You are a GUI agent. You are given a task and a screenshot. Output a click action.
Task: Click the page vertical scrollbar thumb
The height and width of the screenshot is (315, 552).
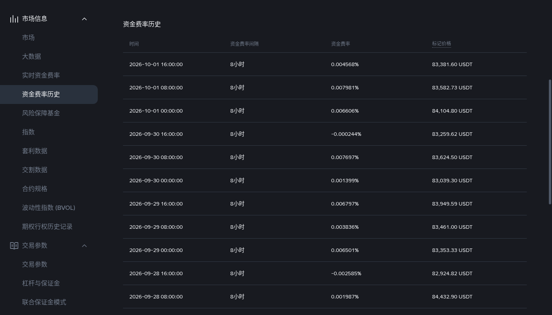(x=550, y=142)
